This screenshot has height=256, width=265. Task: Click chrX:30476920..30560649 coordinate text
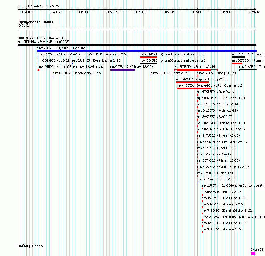tap(38, 6)
